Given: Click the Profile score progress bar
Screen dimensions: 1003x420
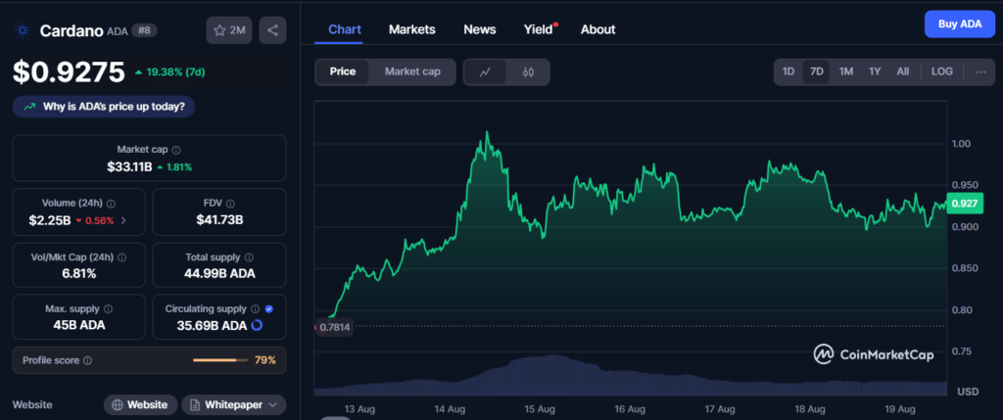Looking at the screenshot, I should click(220, 360).
